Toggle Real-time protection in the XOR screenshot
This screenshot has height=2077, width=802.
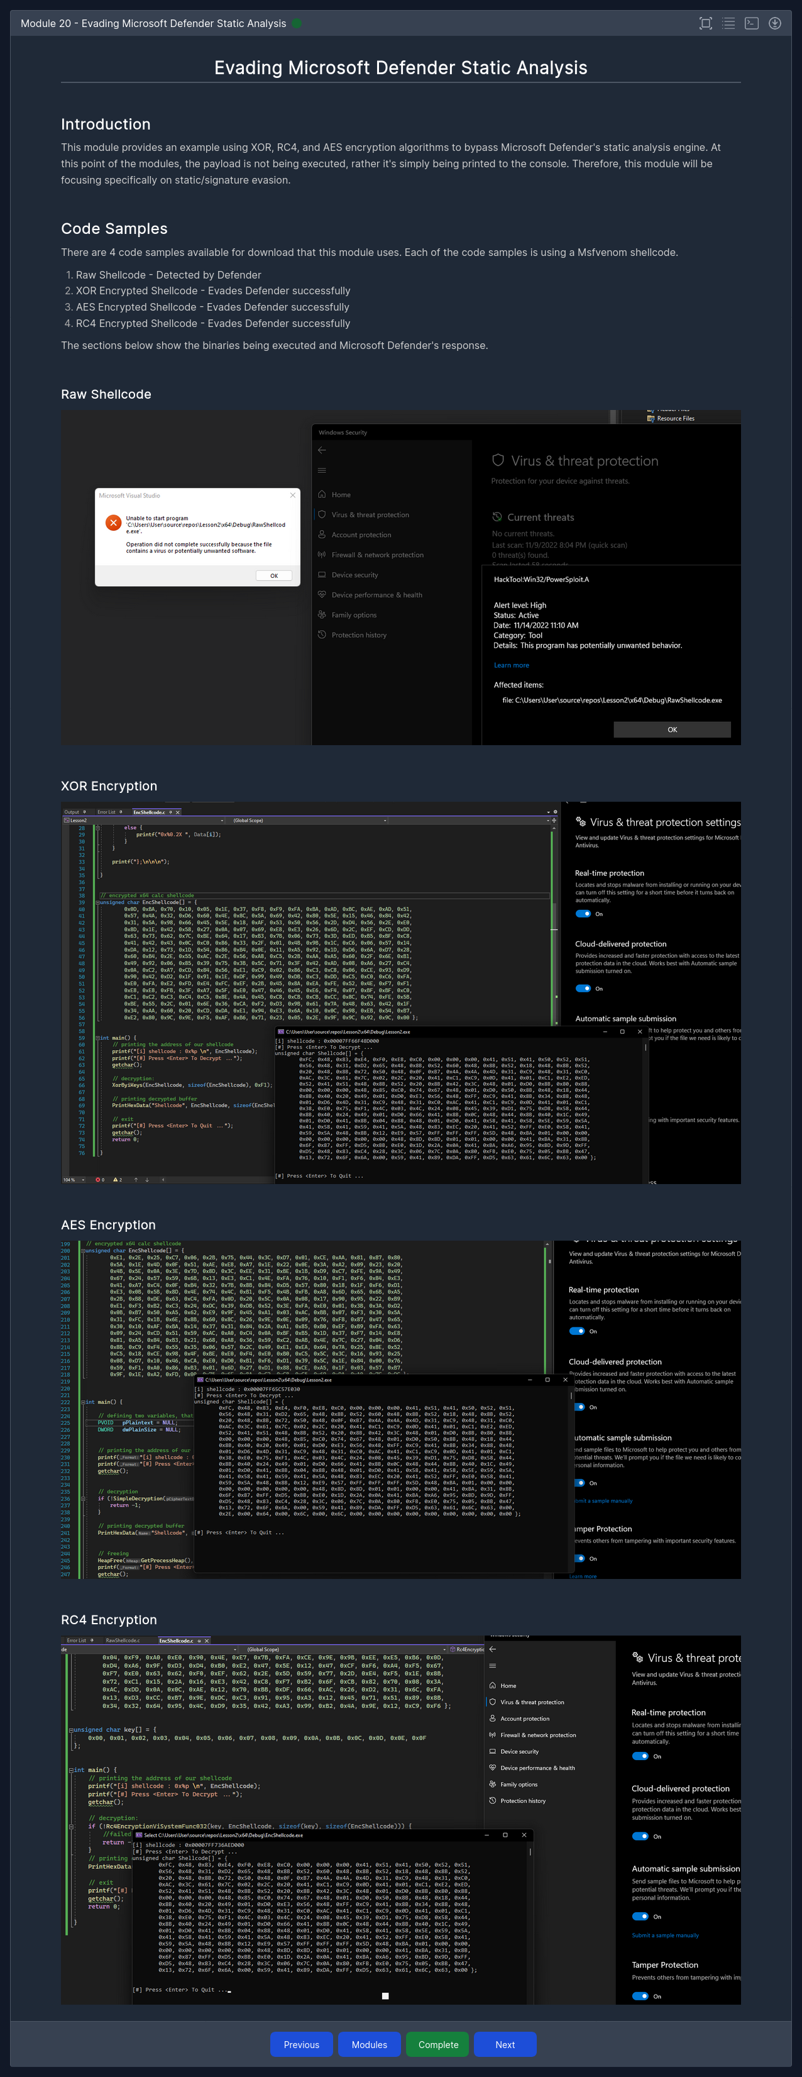(583, 914)
